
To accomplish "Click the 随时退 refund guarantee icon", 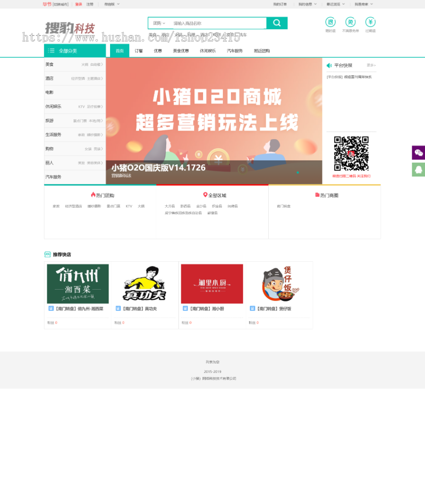I will click(x=330, y=22).
